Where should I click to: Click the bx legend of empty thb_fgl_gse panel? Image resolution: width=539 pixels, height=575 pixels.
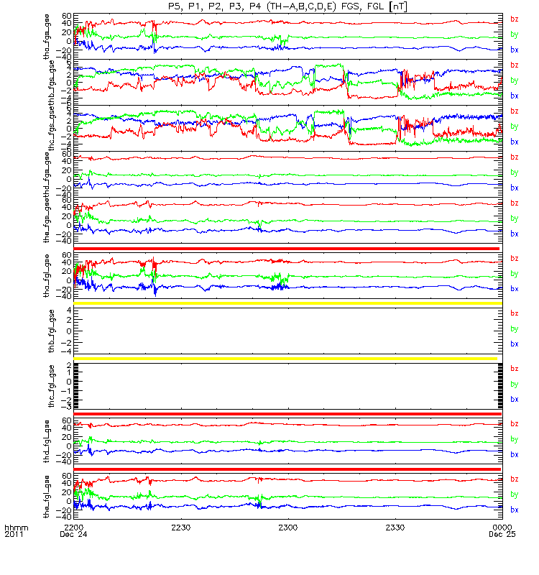[515, 344]
